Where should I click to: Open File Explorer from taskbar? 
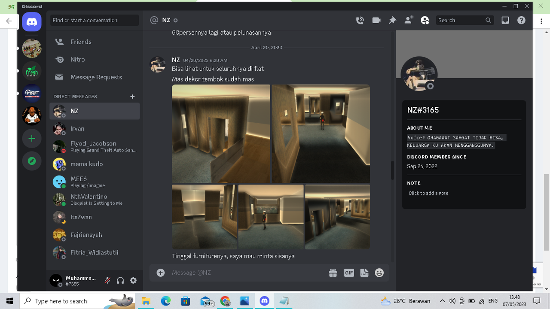point(146,301)
